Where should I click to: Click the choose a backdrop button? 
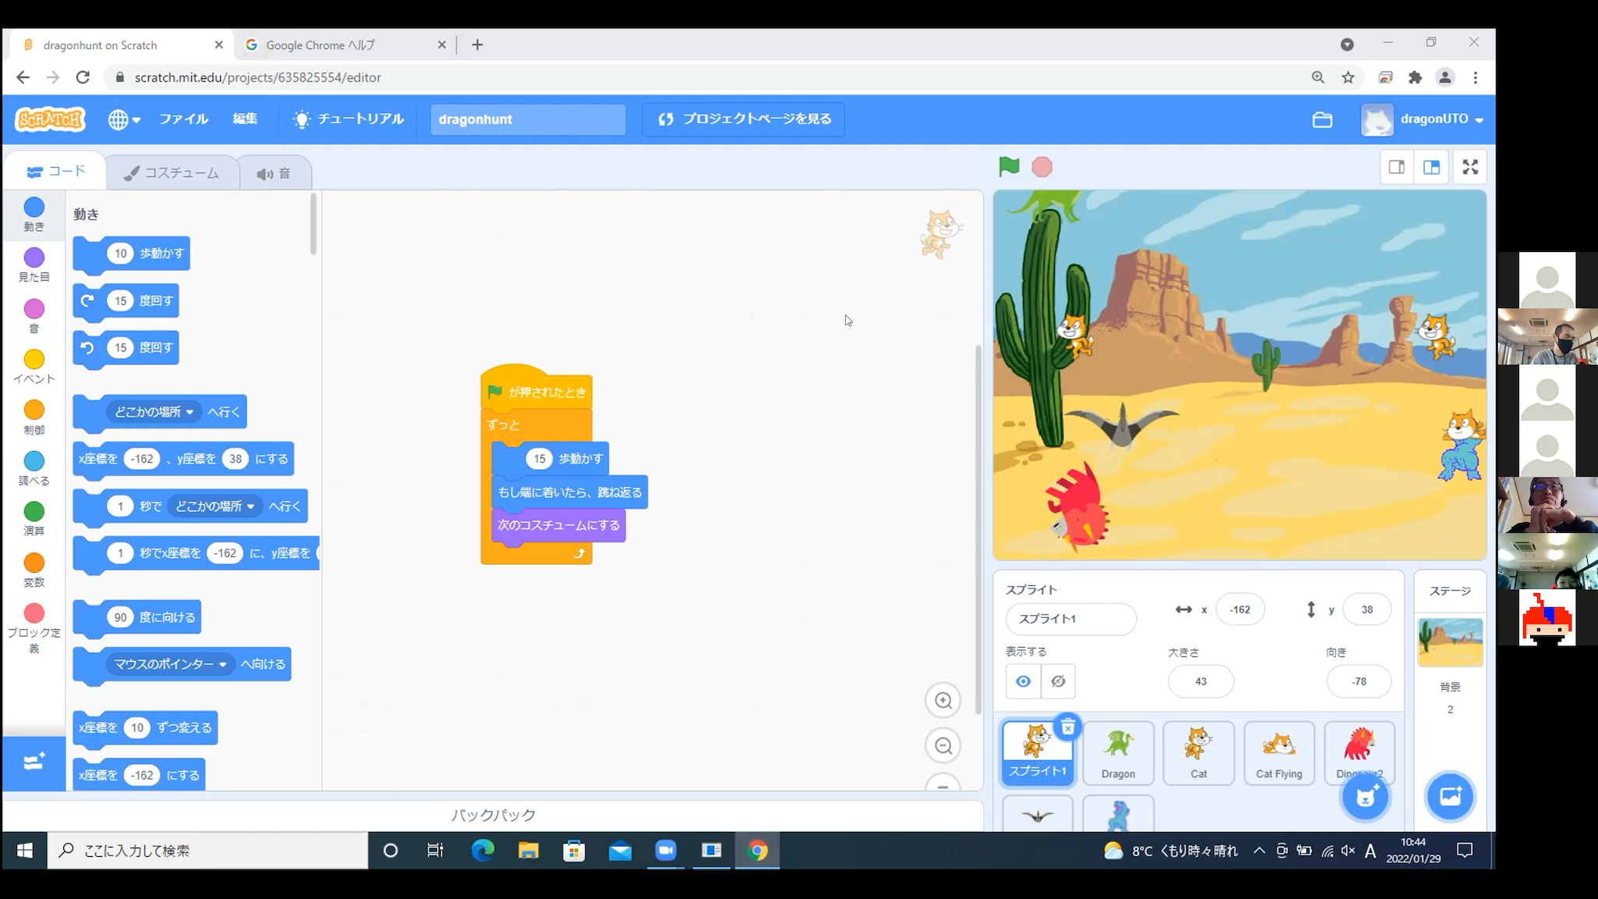click(x=1450, y=797)
